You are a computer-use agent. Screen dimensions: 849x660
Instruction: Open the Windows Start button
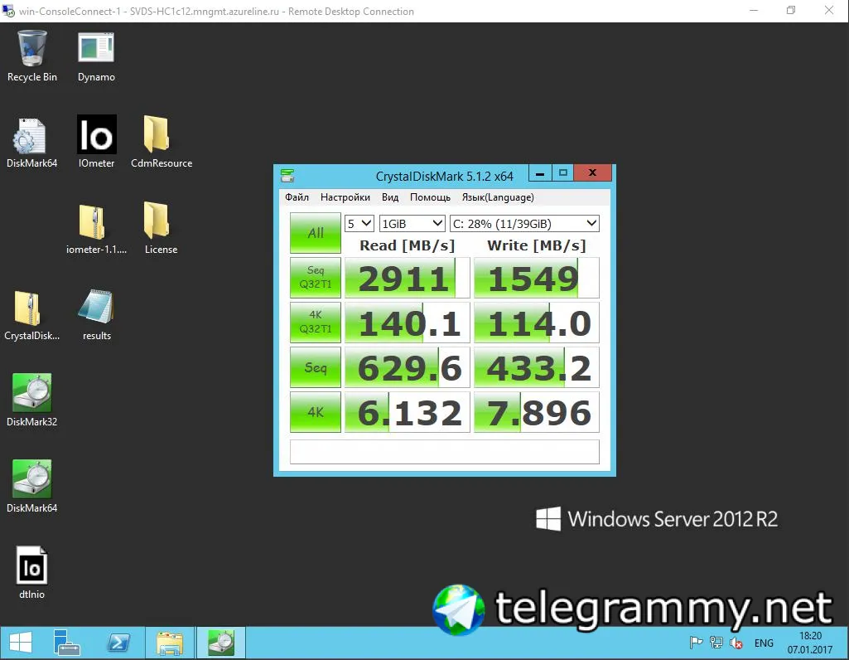tap(21, 643)
